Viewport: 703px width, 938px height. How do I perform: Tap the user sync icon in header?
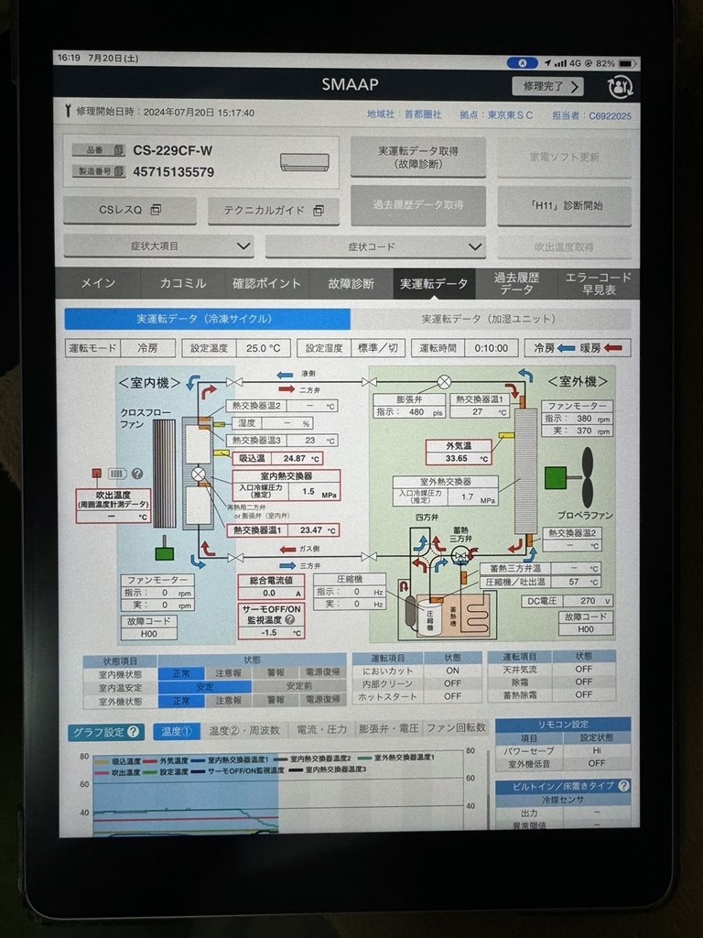click(x=620, y=87)
